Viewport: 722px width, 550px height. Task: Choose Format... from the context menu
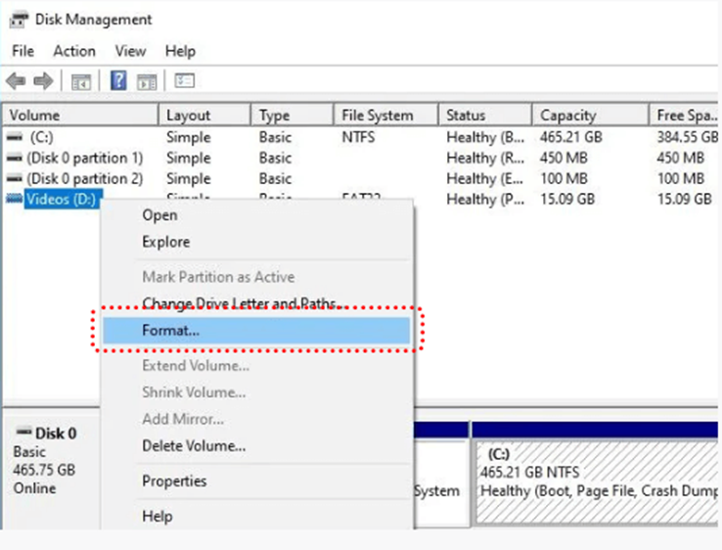pyautogui.click(x=170, y=331)
